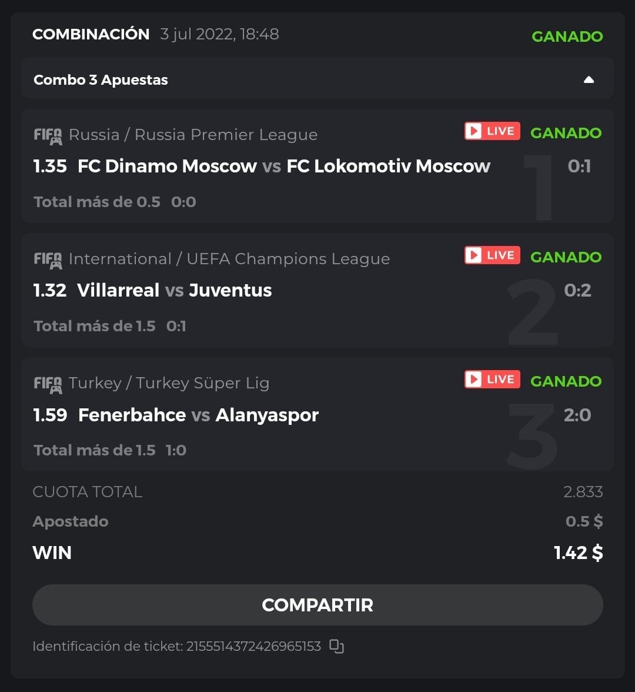This screenshot has height=692, width=635.
Task: Open LIVE badge for Fenerbahce vs Alanyaspor
Action: click(492, 380)
